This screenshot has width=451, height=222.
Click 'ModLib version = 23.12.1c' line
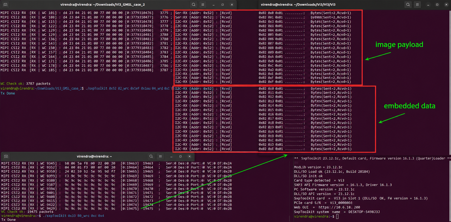[x=318, y=167]
